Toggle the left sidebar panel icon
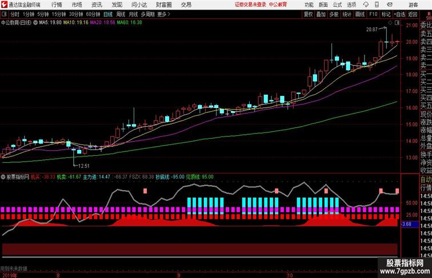432x278 pixels. click(4, 14)
